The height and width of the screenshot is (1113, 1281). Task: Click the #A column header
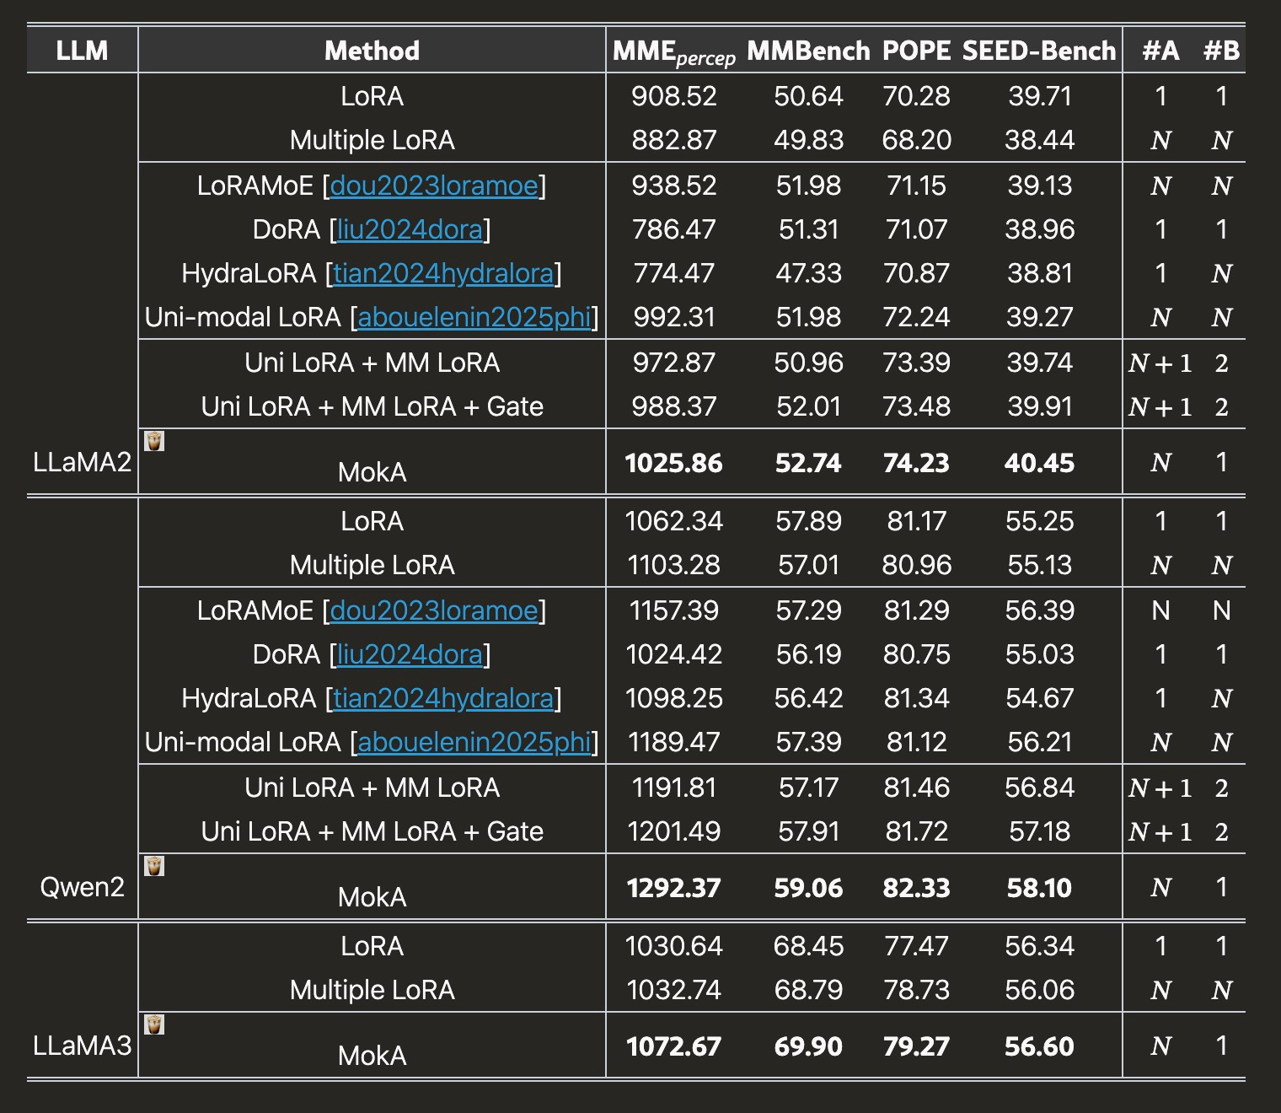pyautogui.click(x=1160, y=51)
